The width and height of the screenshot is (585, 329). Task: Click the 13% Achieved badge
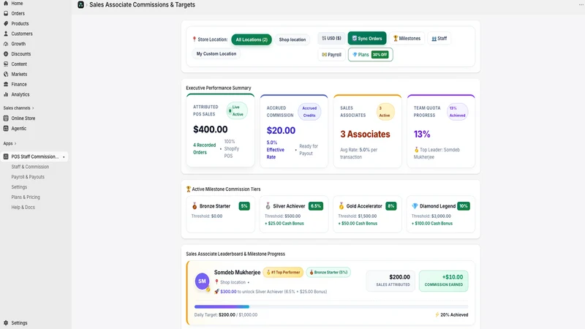(x=458, y=112)
